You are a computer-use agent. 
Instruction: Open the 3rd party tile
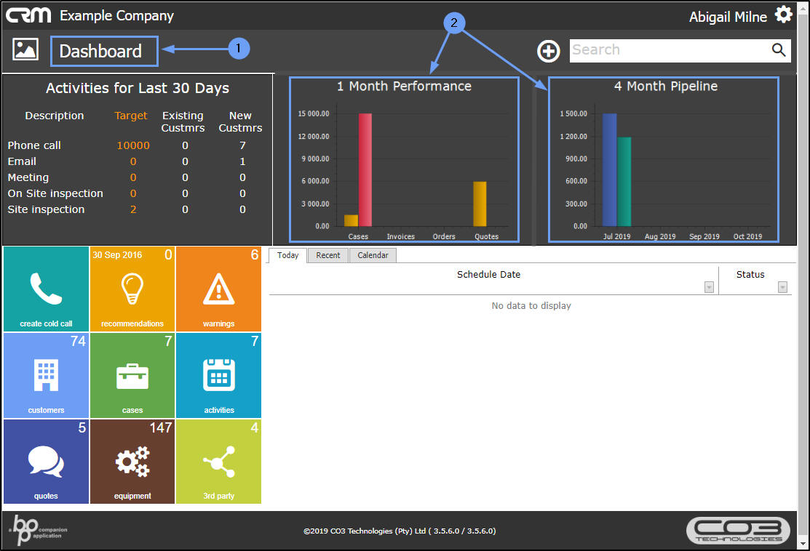218,462
